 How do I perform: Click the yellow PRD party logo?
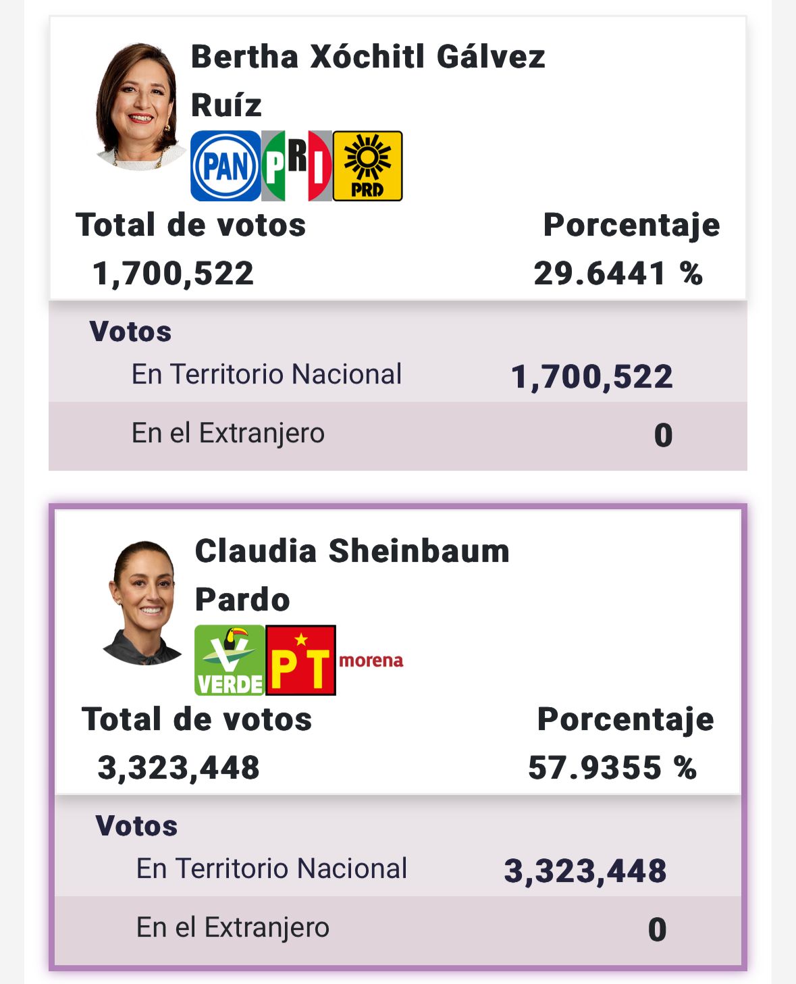click(368, 166)
